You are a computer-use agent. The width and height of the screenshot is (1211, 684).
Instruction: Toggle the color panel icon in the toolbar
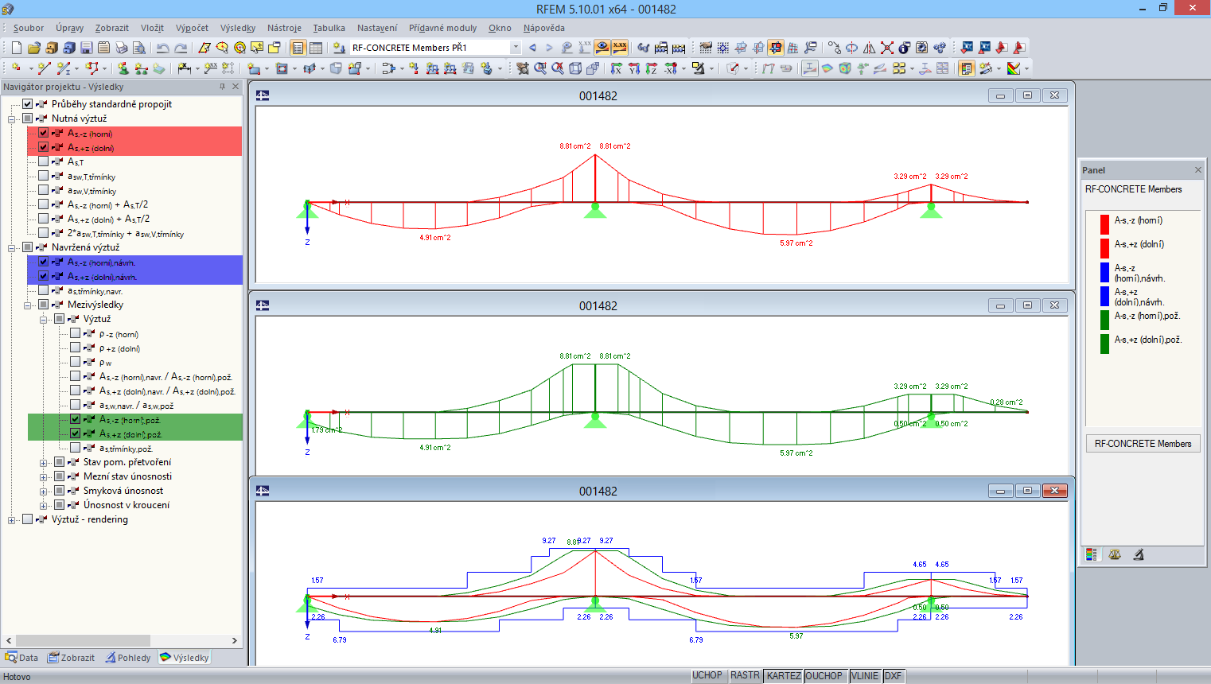[x=967, y=68]
